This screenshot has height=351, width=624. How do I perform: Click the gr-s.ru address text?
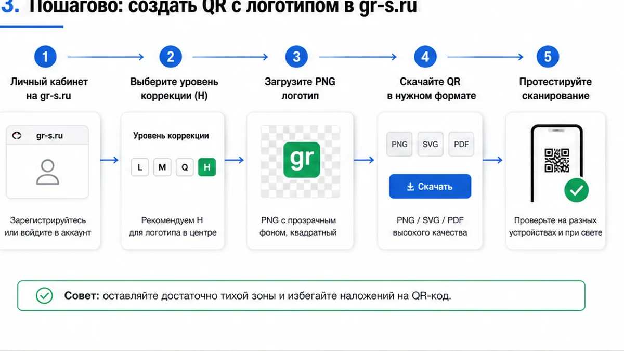(49, 136)
